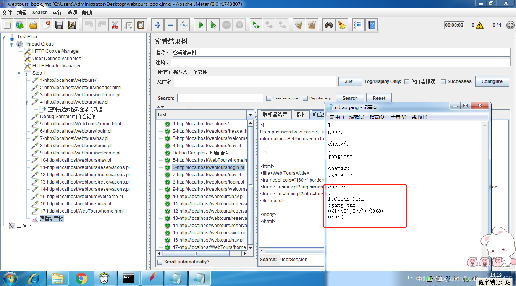The image size is (516, 286).
Task: Click the Search text field above the results
Action: tap(220, 98)
